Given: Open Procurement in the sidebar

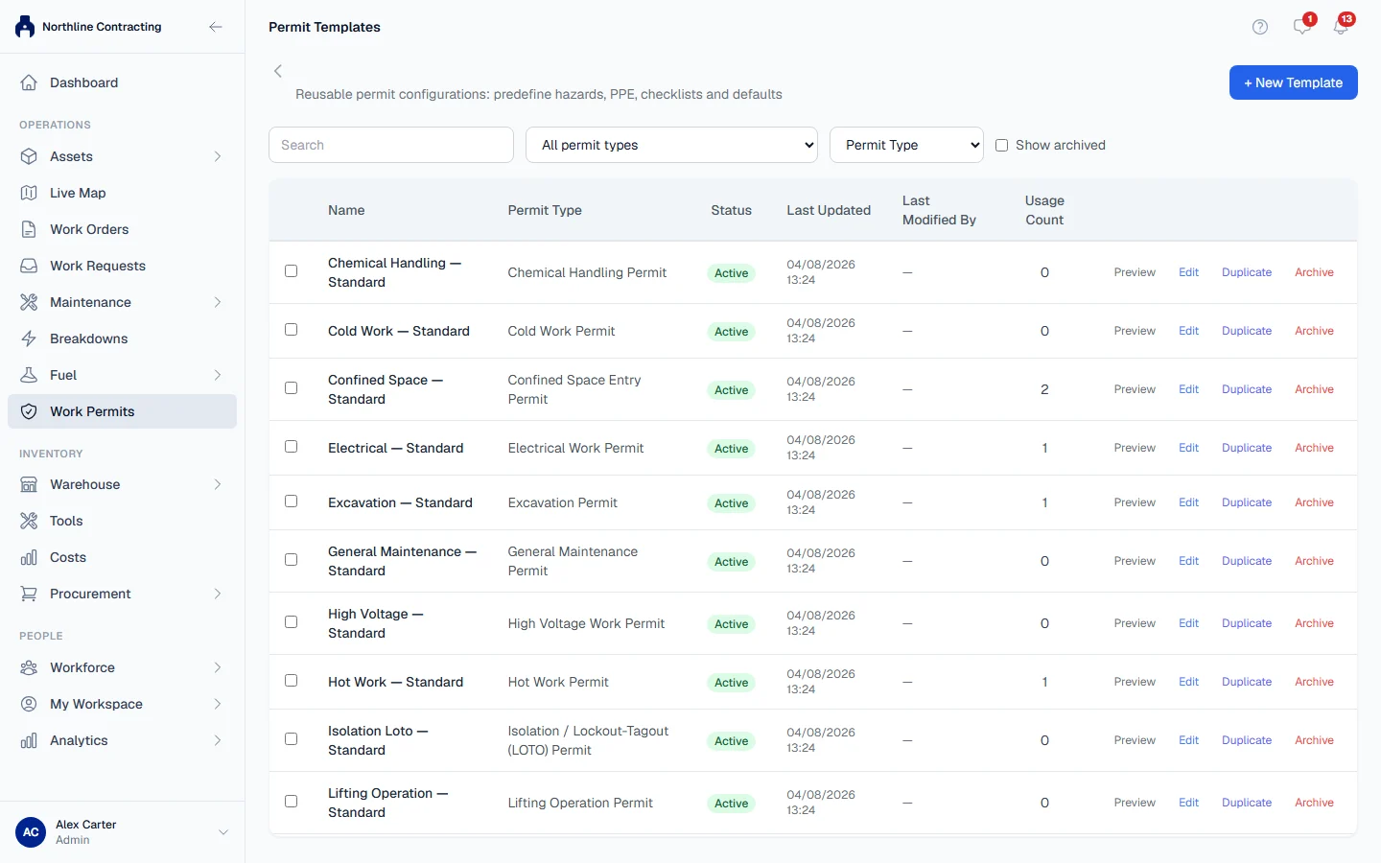Looking at the screenshot, I should click(122, 594).
